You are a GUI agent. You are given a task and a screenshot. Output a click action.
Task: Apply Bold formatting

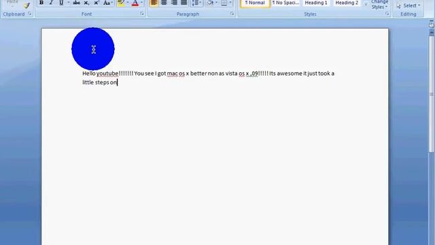pos(41,3)
